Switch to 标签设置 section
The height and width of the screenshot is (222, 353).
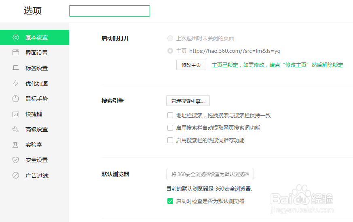pyautogui.click(x=34, y=68)
